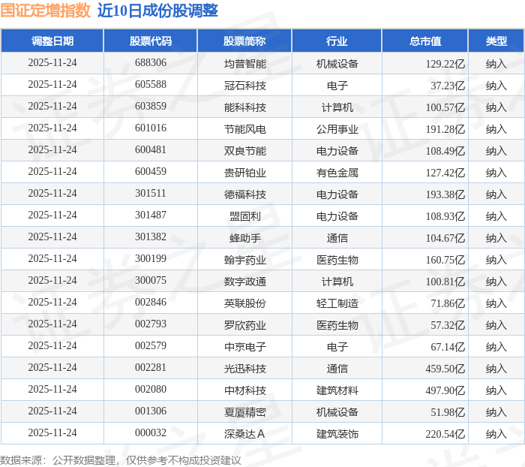
Task: Click stock code 002846
Action: [x=151, y=303]
